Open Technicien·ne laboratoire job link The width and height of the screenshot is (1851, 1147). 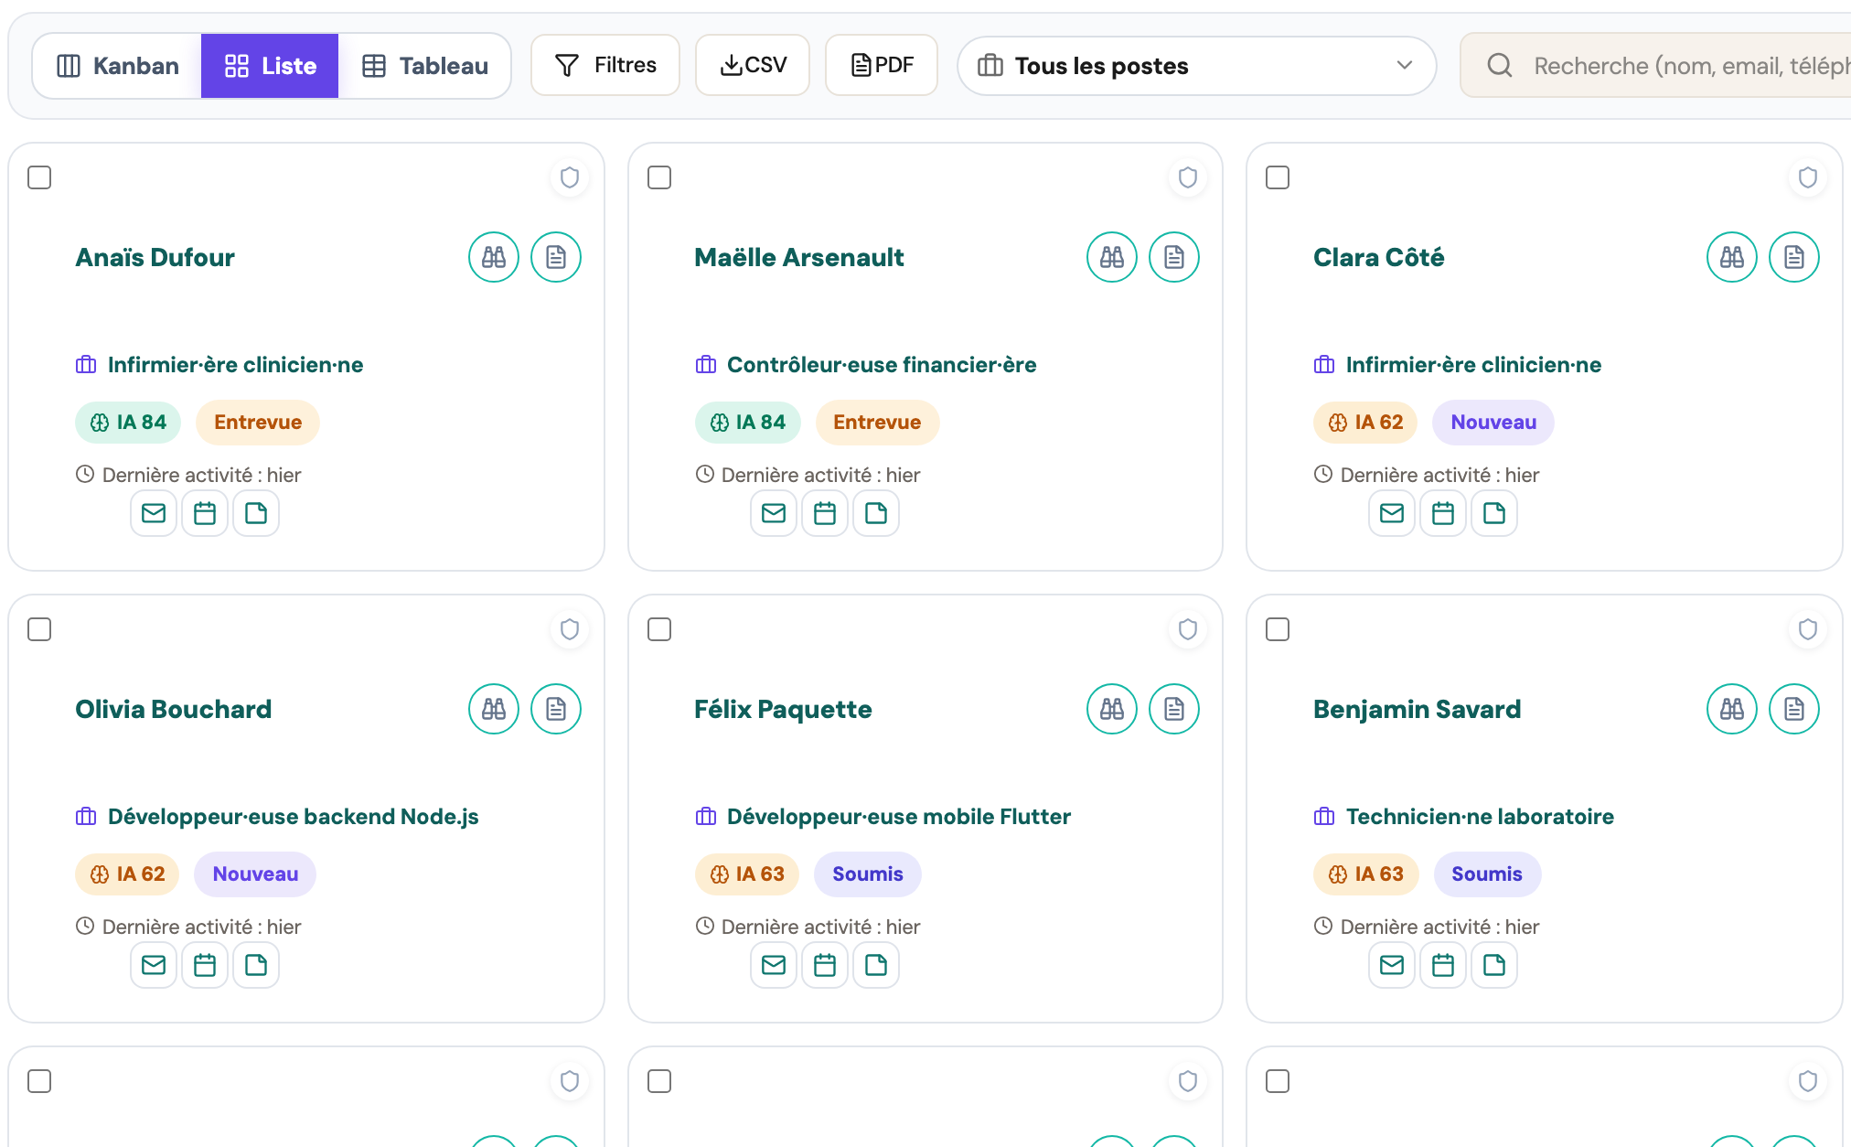(x=1480, y=817)
